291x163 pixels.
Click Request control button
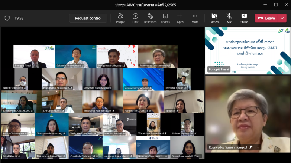pos(88,18)
